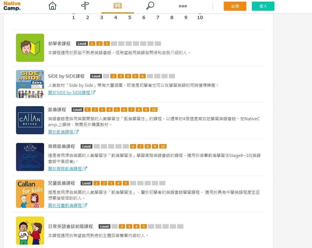Open the 關於SIDE by SIDE課程 link
Viewport: 312px width, 248px height.
tap(70, 92)
